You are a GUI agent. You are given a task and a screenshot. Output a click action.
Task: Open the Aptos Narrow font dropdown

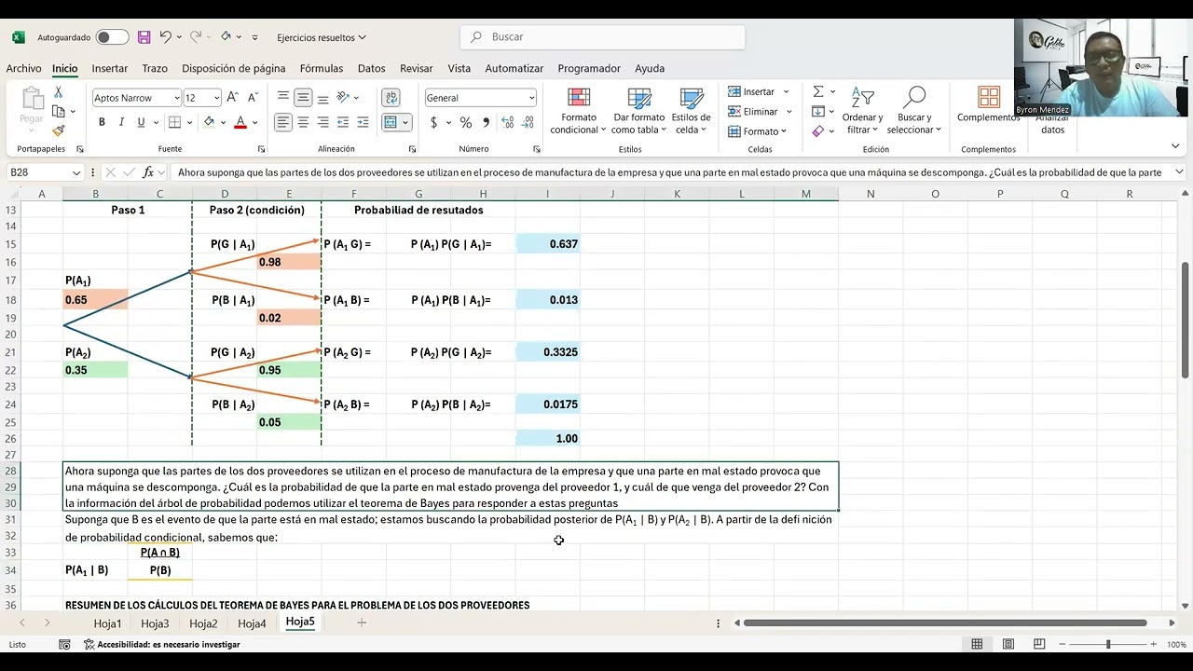pyautogui.click(x=176, y=98)
